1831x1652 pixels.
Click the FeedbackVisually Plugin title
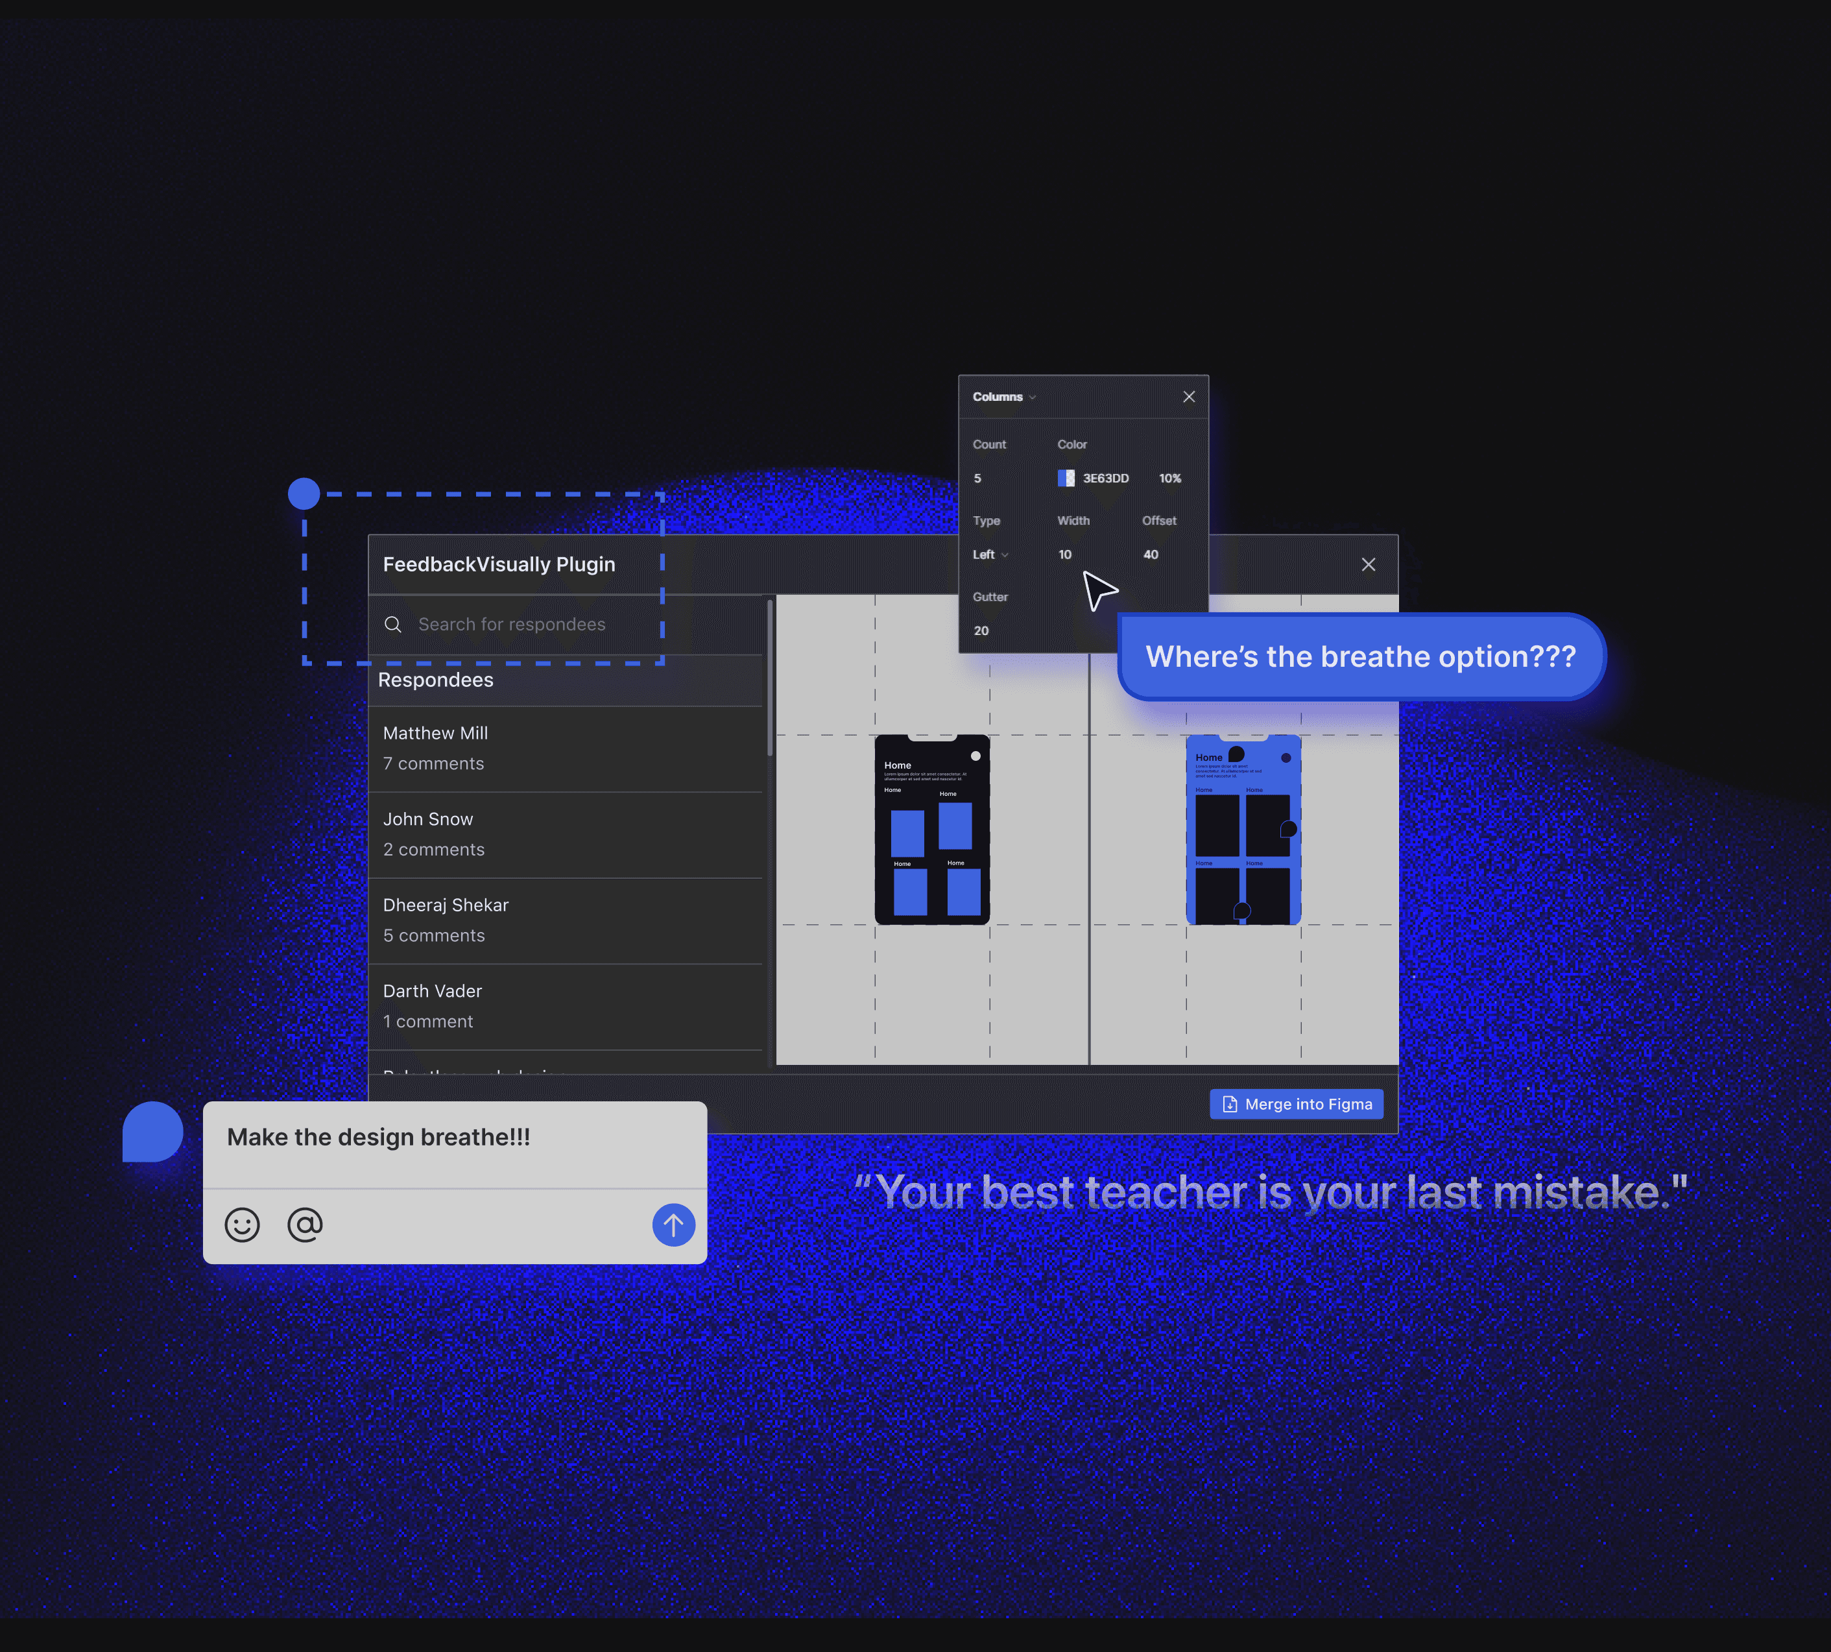point(499,564)
